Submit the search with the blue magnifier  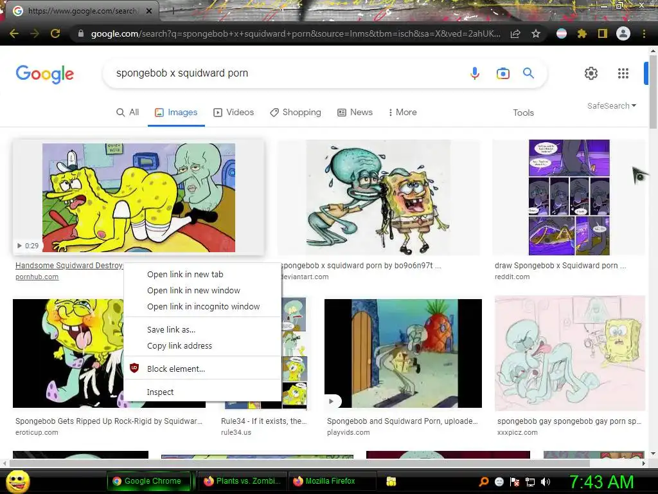[528, 73]
